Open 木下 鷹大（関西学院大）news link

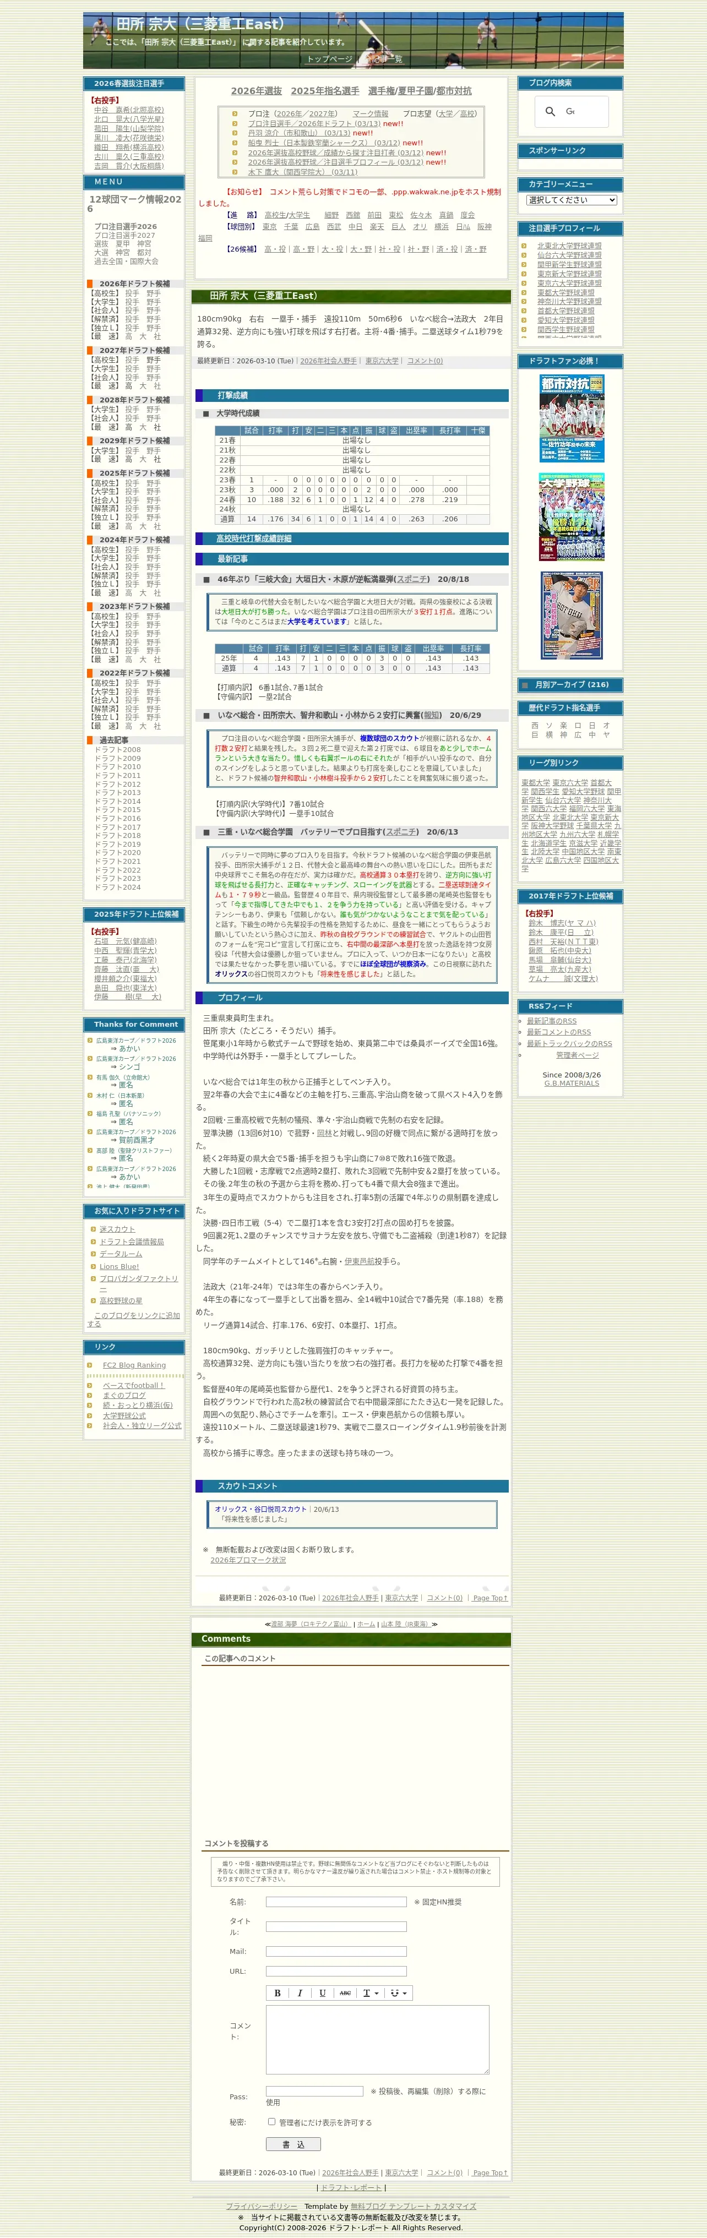pyautogui.click(x=302, y=172)
